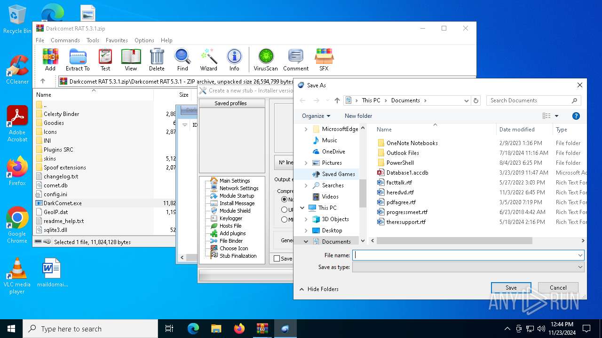Click the Delete trash icon in WinRAR
This screenshot has height=338, width=602.
(x=157, y=60)
